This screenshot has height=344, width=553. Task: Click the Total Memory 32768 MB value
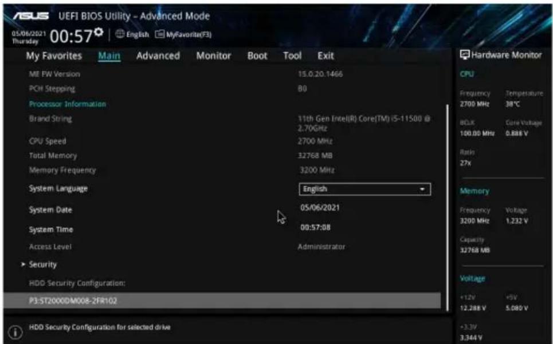pyautogui.click(x=315, y=155)
